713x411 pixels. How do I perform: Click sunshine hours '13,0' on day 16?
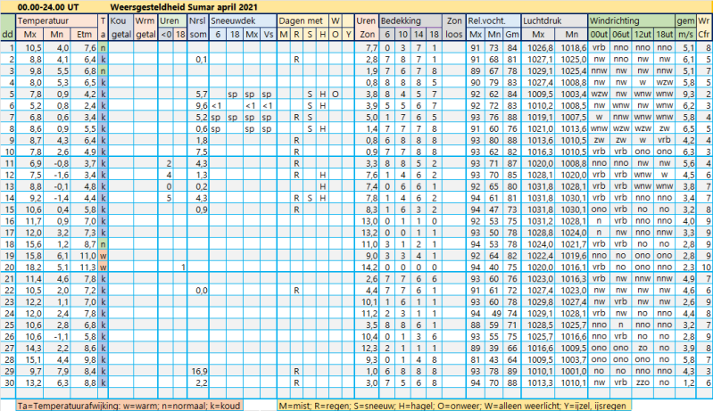tap(369, 221)
